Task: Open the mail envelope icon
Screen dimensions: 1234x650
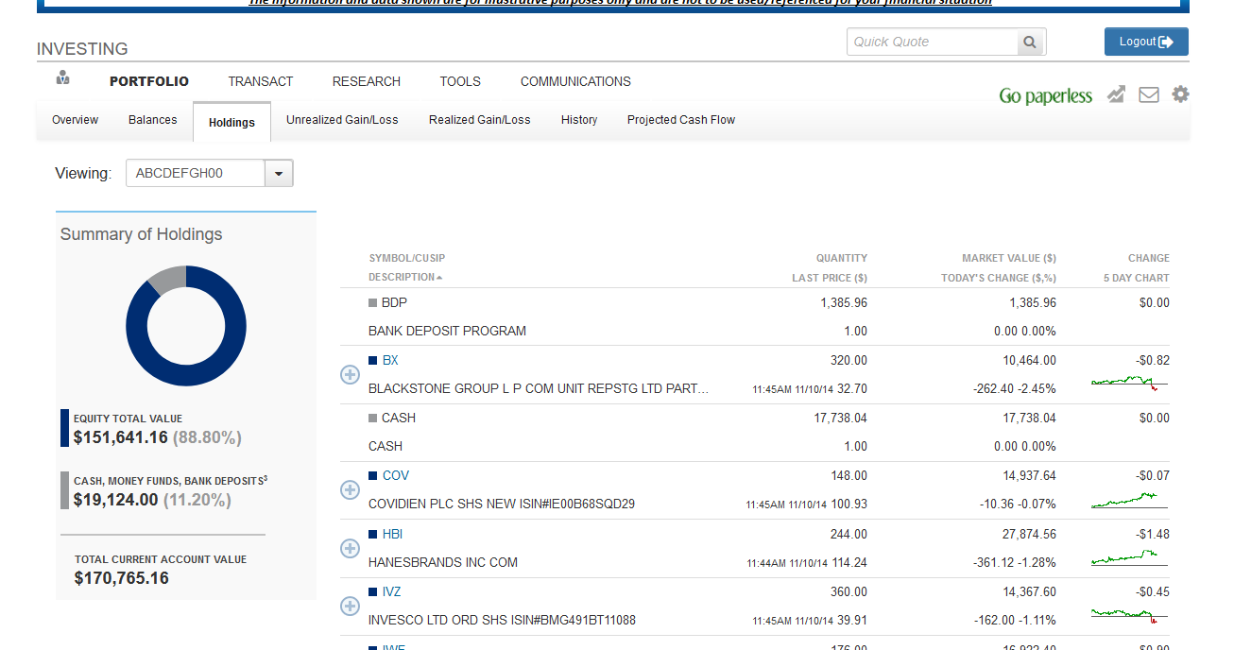Action: pos(1149,94)
